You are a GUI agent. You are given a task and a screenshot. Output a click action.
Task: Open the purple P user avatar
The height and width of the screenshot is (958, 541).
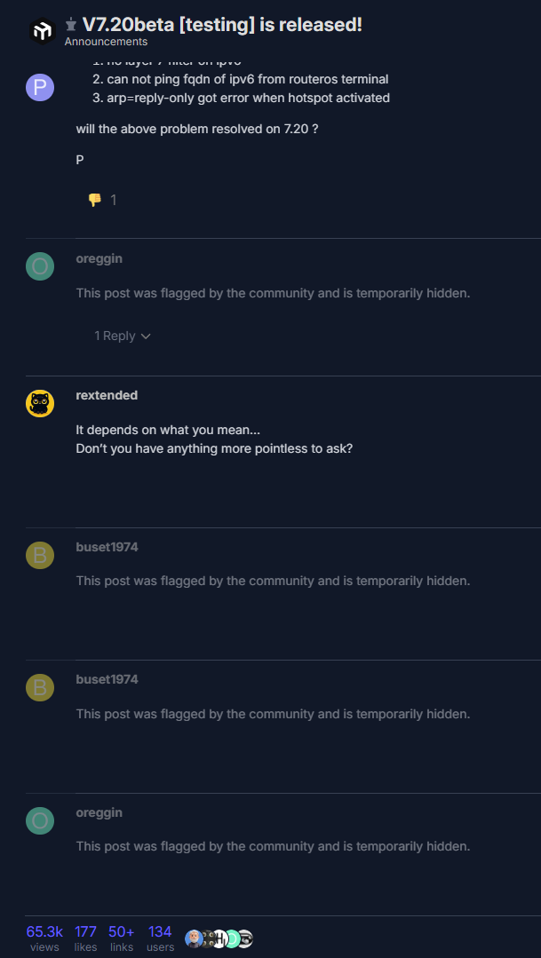pyautogui.click(x=40, y=87)
